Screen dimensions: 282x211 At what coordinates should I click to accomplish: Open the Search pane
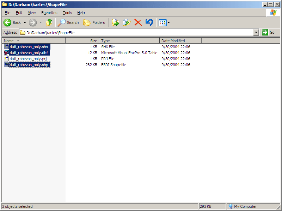(x=68, y=23)
